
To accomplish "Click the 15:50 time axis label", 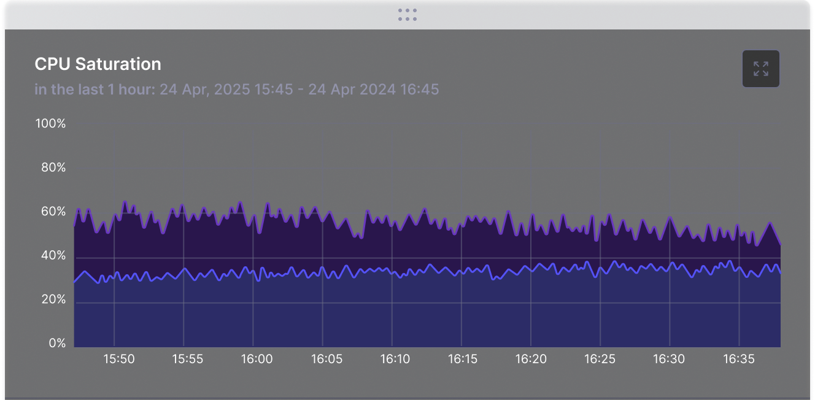I will [x=118, y=360].
